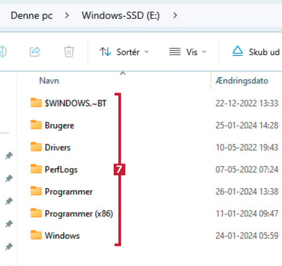This screenshot has width=282, height=266.
Task: Select the Drivers folder icon
Action: click(36, 147)
